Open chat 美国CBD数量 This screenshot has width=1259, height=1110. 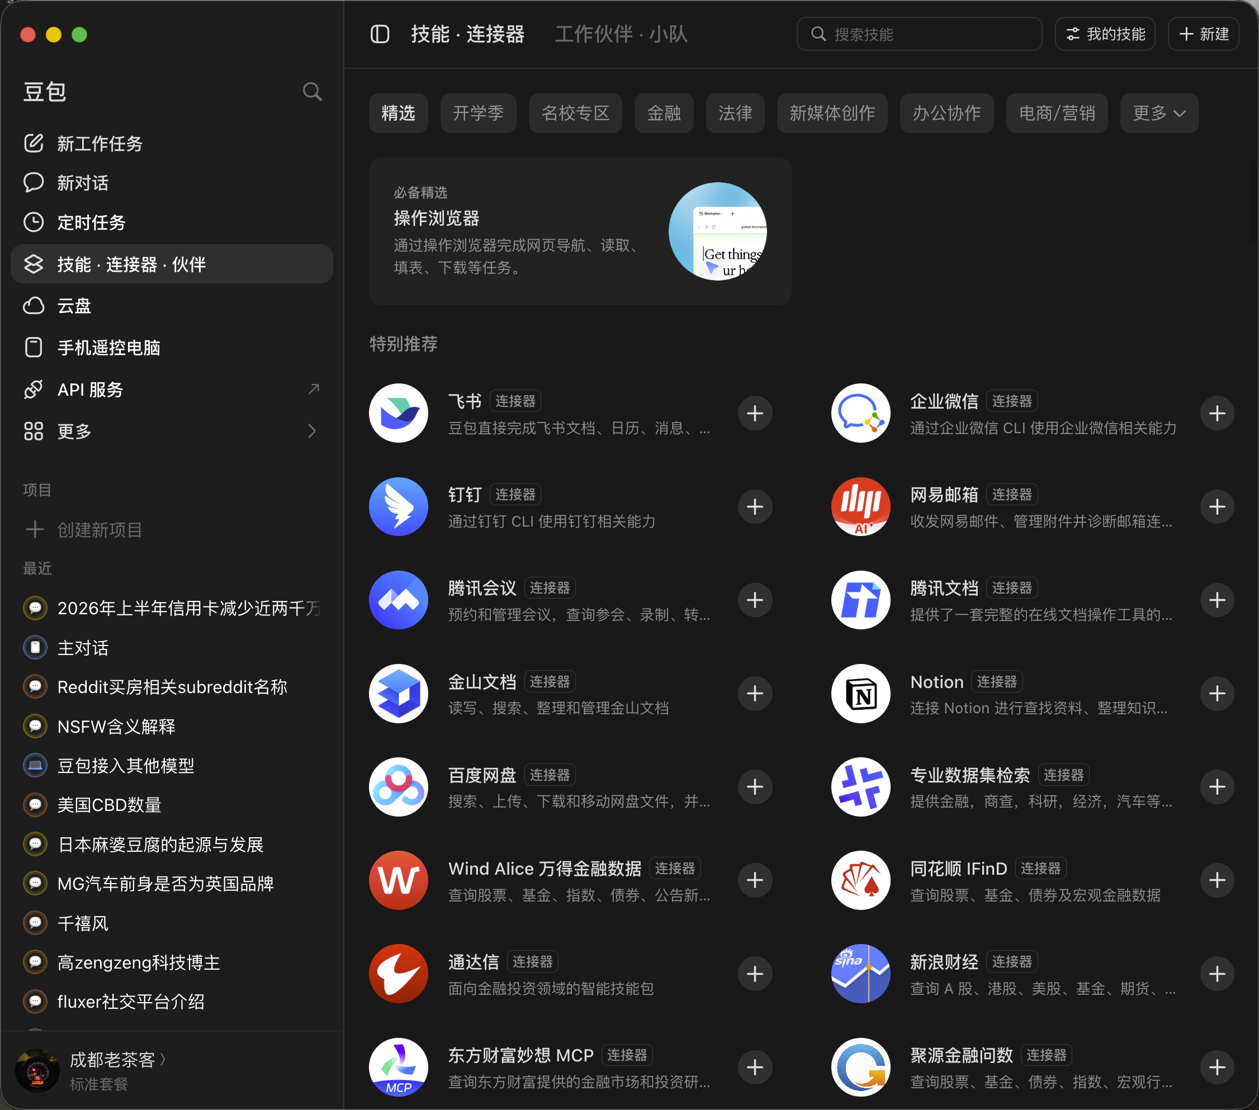click(x=172, y=805)
